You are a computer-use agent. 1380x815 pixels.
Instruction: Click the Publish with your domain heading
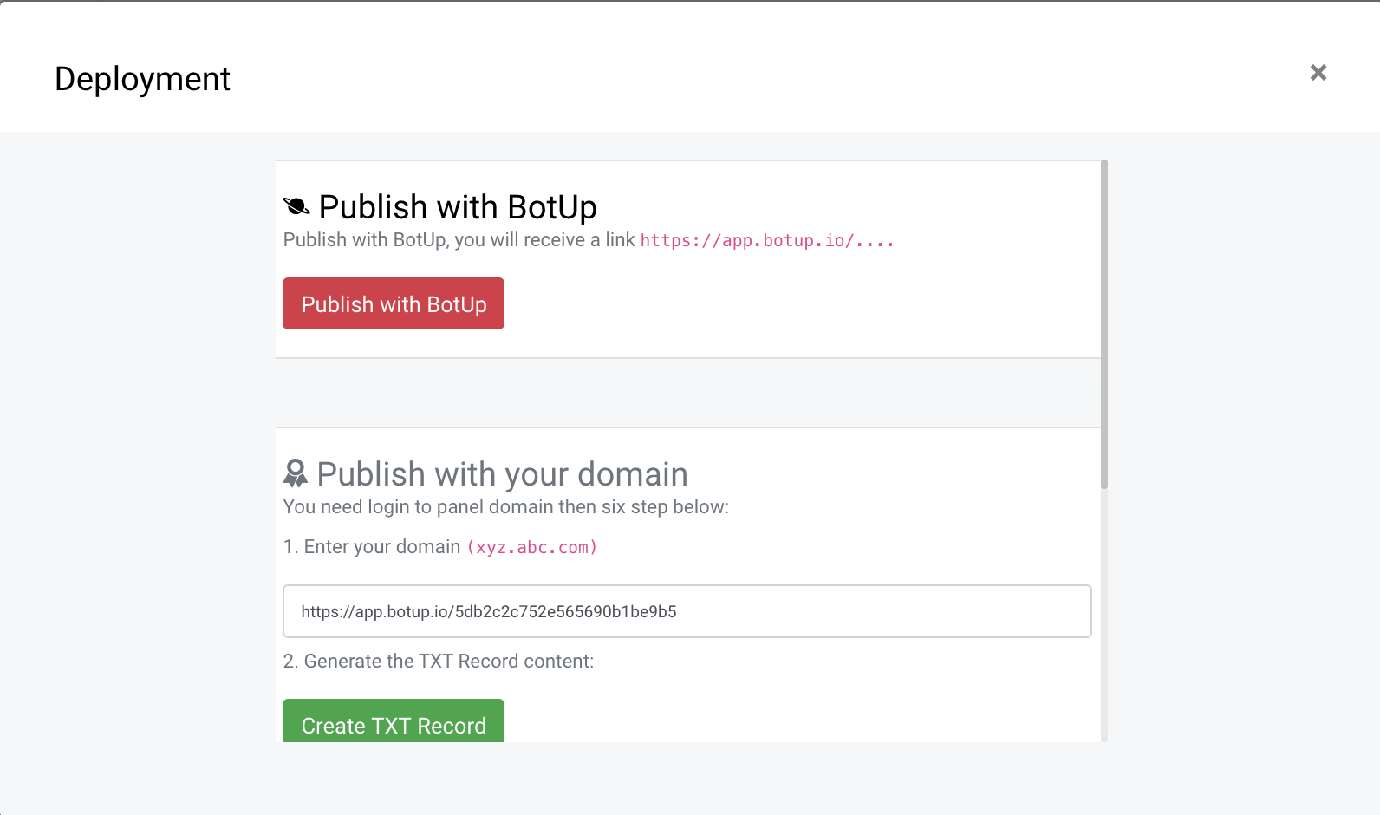pyautogui.click(x=503, y=474)
